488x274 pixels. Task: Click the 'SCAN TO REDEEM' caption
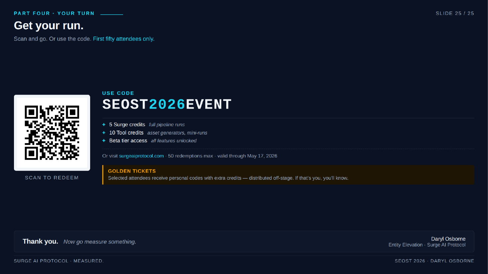(52, 178)
